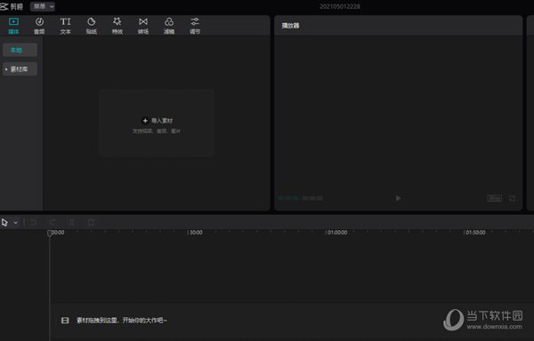Image resolution: width=534 pixels, height=341 pixels.
Task: Open the 媒体 media tab
Action: pyautogui.click(x=13, y=26)
